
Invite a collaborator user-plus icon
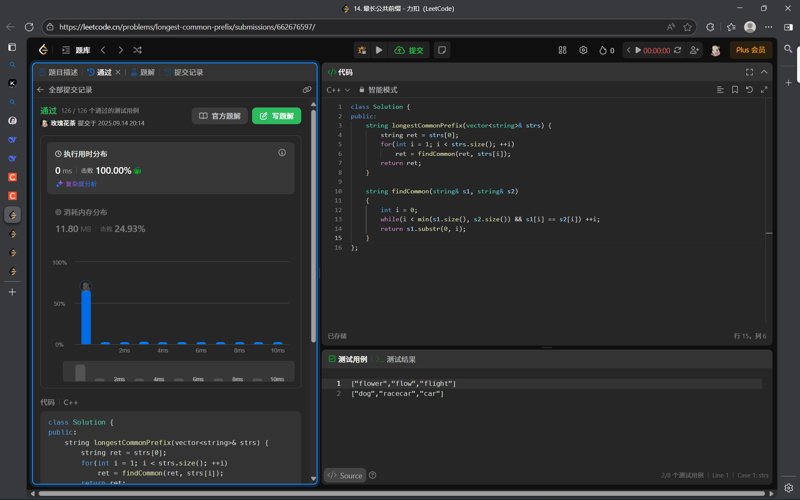694,50
